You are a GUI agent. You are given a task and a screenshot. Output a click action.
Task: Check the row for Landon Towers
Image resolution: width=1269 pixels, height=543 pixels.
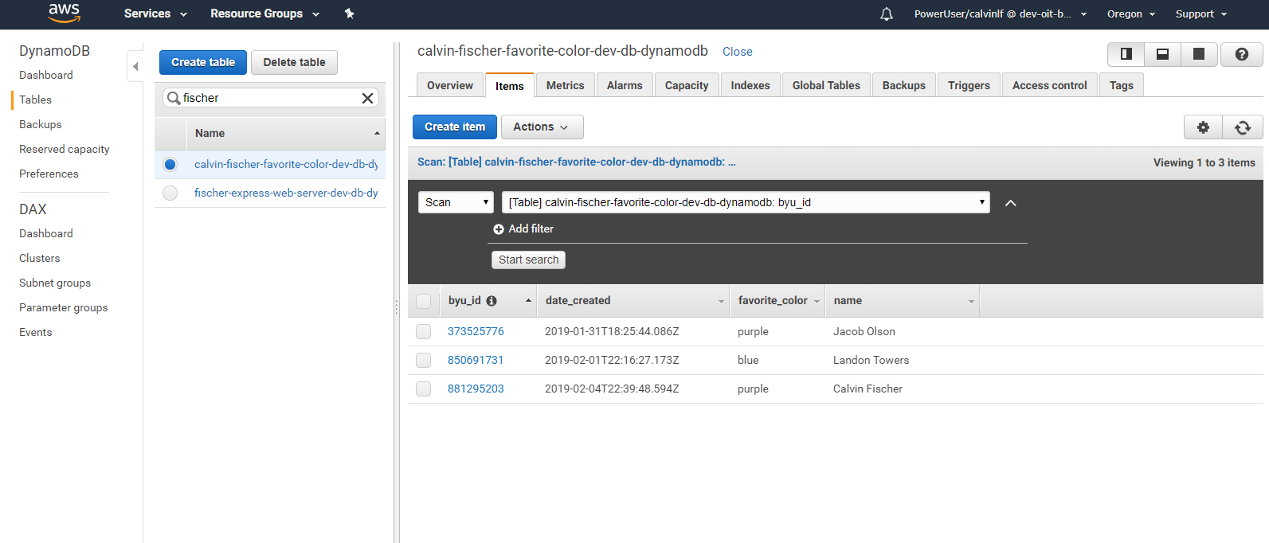point(423,360)
